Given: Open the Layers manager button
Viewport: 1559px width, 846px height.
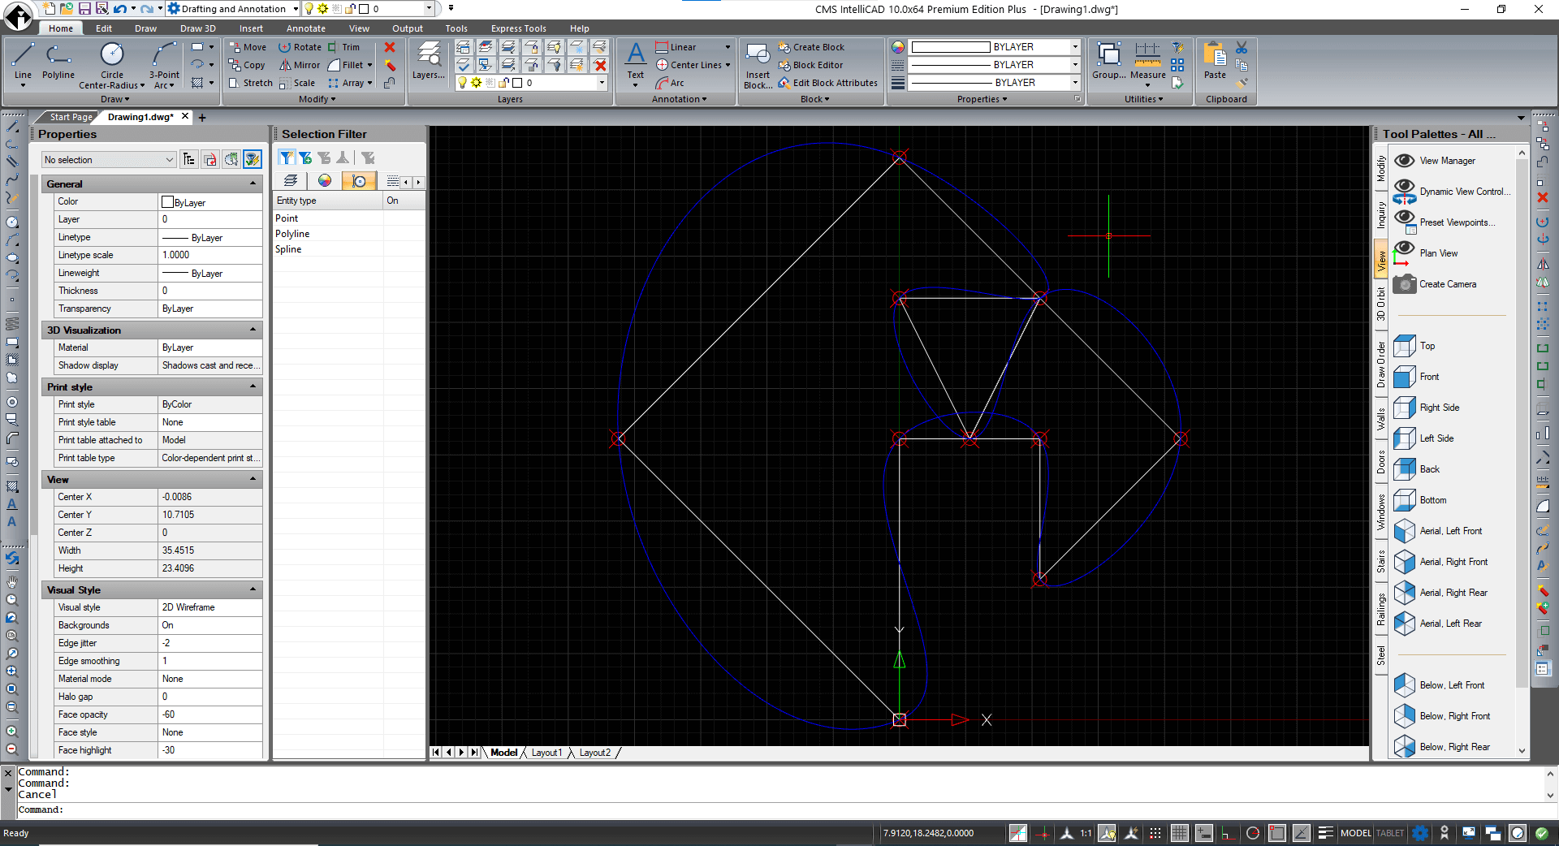Looking at the screenshot, I should [428, 61].
